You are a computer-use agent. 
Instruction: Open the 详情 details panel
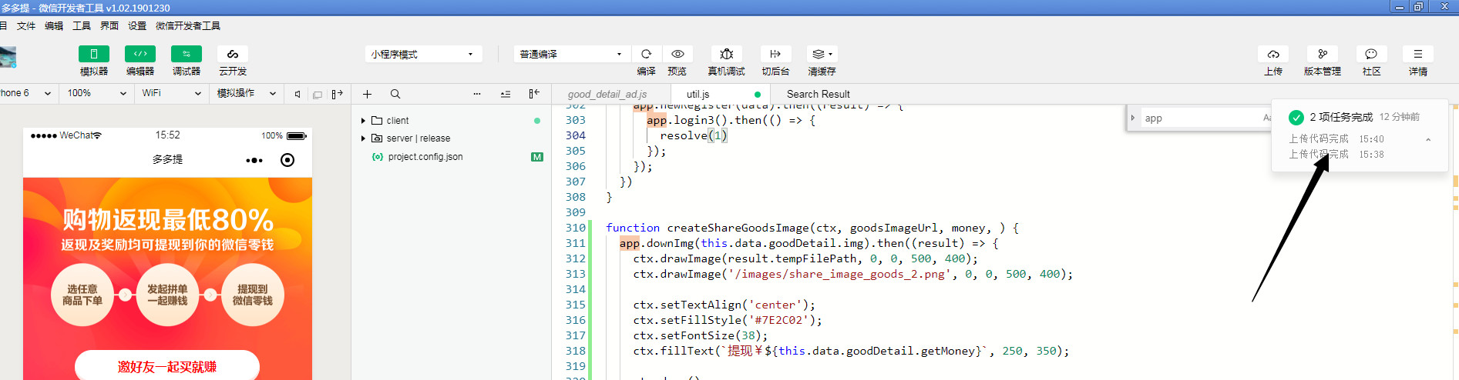tap(1418, 54)
